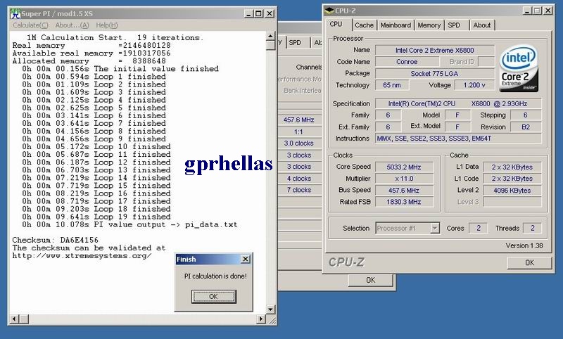
Task: Switch to the SPD tab in front CPU-Z
Action: click(454, 25)
